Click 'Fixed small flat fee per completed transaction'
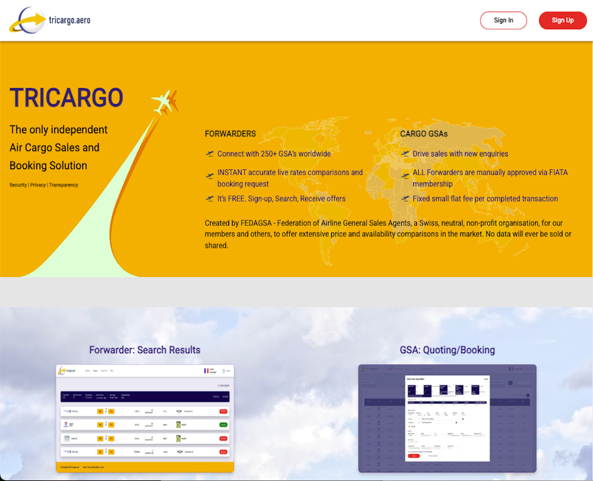The image size is (593, 481). tap(485, 199)
